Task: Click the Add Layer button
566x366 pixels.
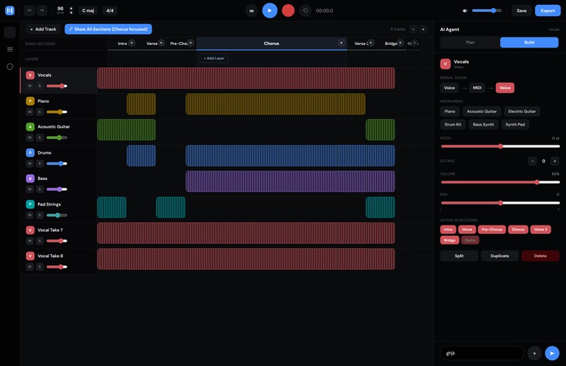Action: click(214, 58)
